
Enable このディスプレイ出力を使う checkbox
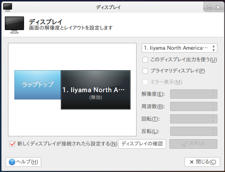pos(145,60)
